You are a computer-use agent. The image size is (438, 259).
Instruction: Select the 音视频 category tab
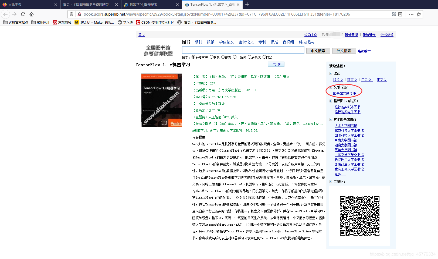coord(288,42)
